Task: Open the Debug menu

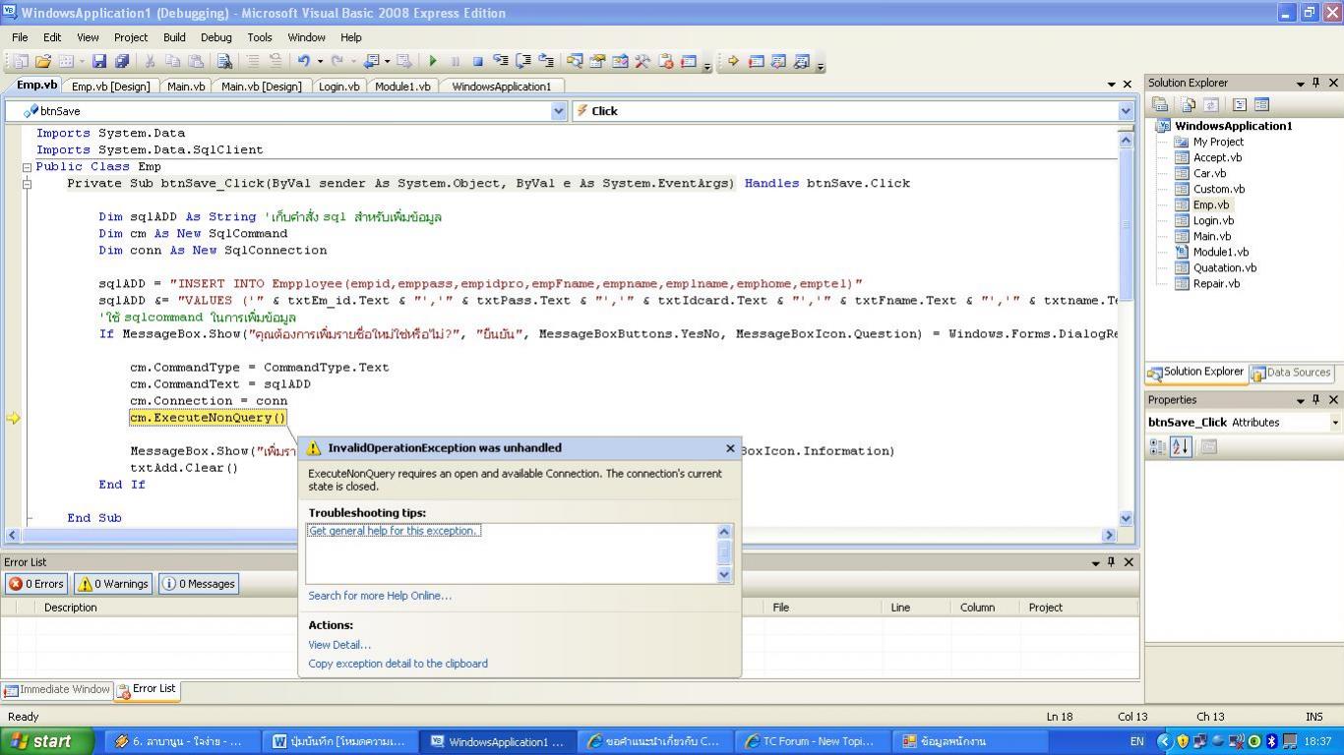Action: coord(215,37)
